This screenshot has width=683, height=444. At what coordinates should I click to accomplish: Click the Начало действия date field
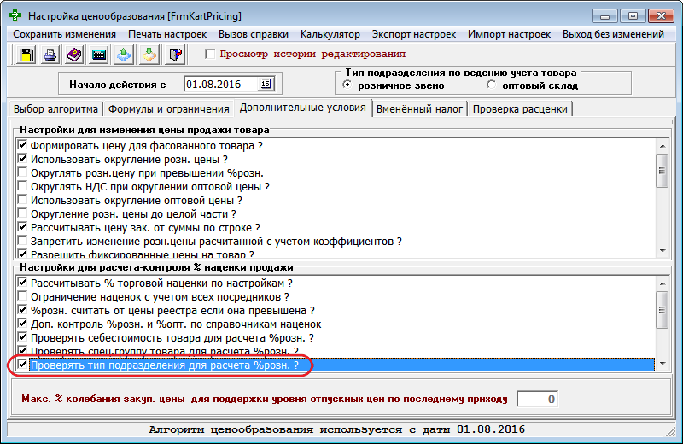221,84
